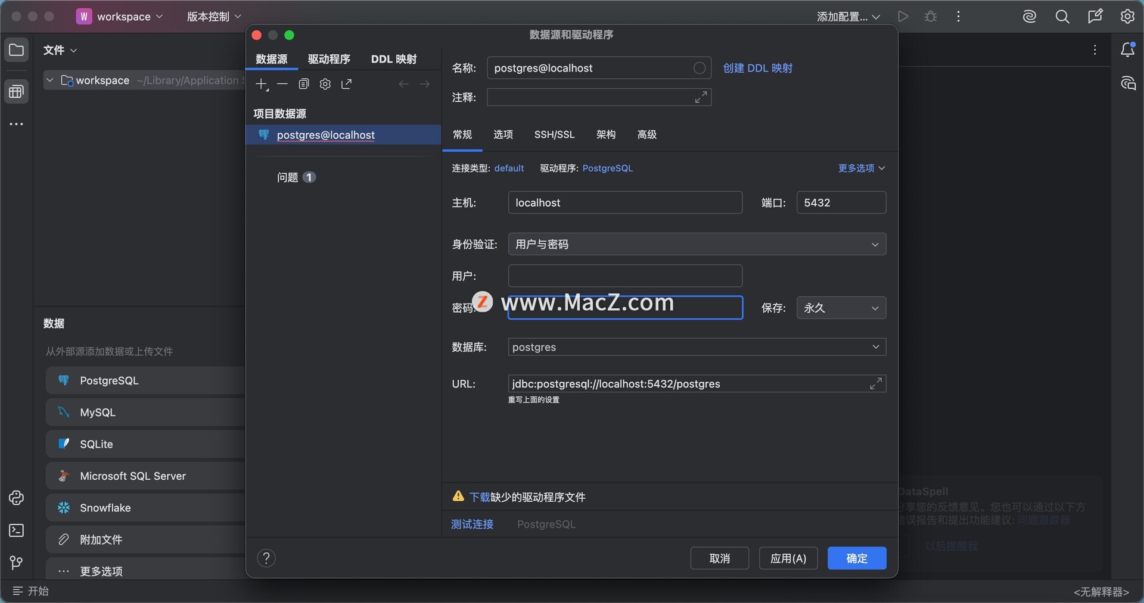The width and height of the screenshot is (1144, 603).
Task: Click 更多选项 at the bottom of 数据 panel
Action: tap(146, 571)
